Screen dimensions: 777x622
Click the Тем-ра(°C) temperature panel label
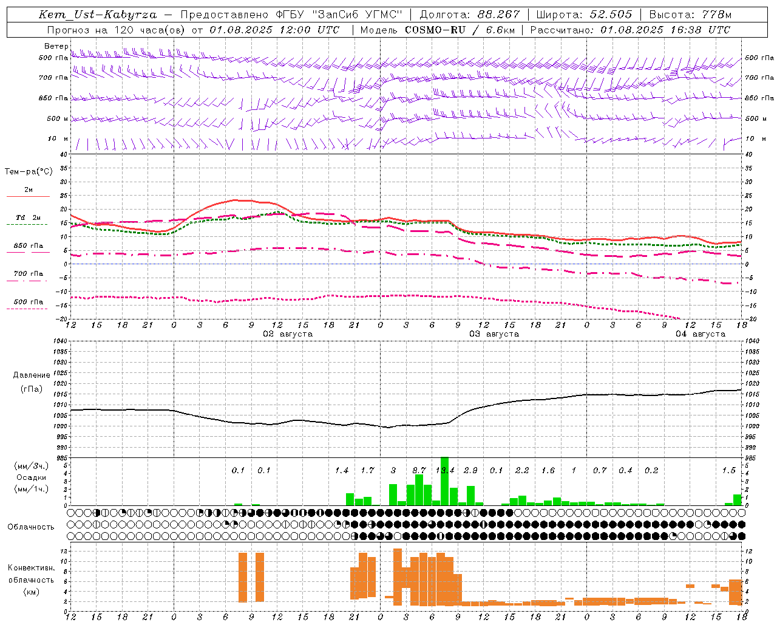click(29, 172)
